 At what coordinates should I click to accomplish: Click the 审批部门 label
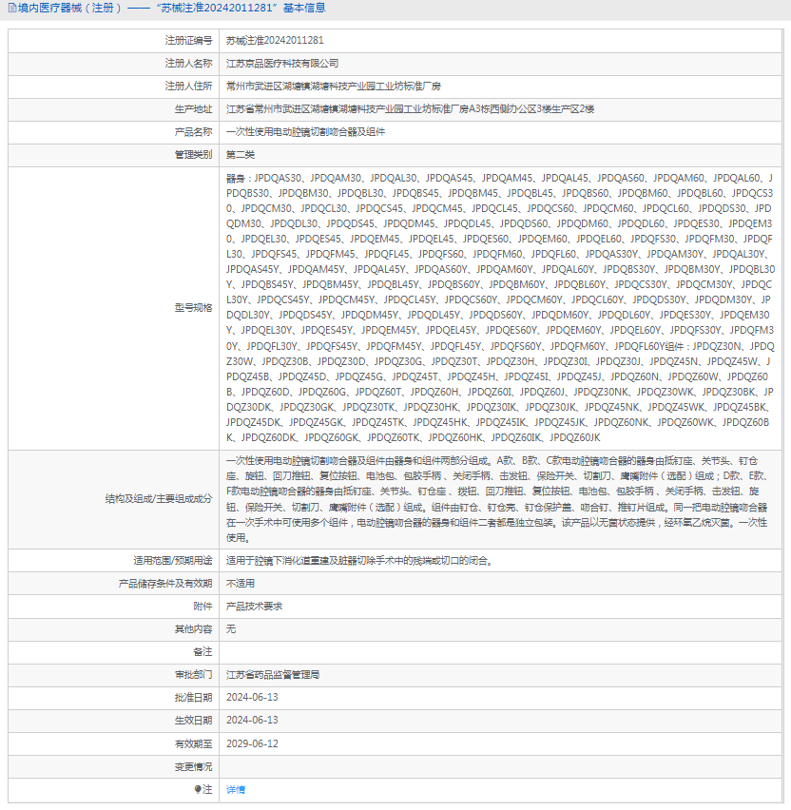193,675
